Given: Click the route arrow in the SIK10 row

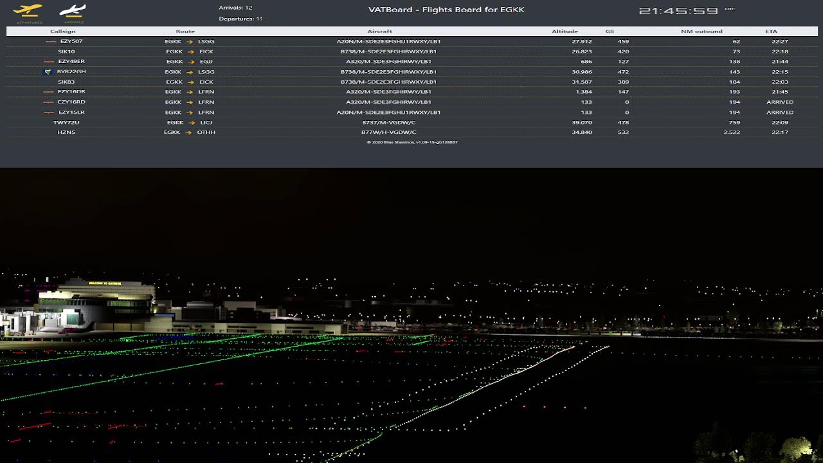Looking at the screenshot, I should 191,51.
